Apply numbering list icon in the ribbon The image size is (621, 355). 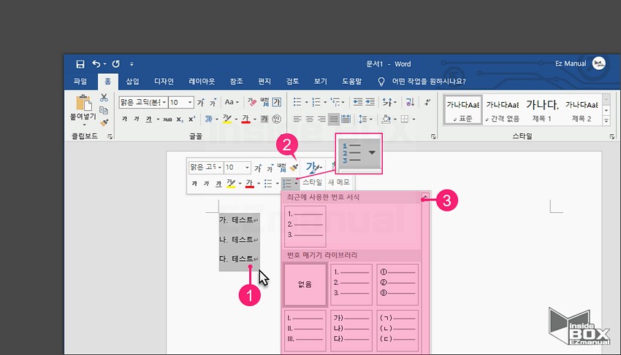click(316, 102)
